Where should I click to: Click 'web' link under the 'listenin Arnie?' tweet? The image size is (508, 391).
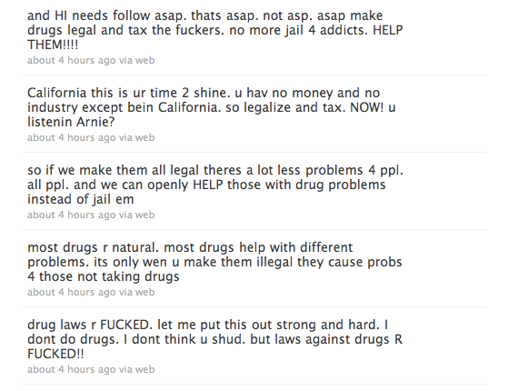144,137
